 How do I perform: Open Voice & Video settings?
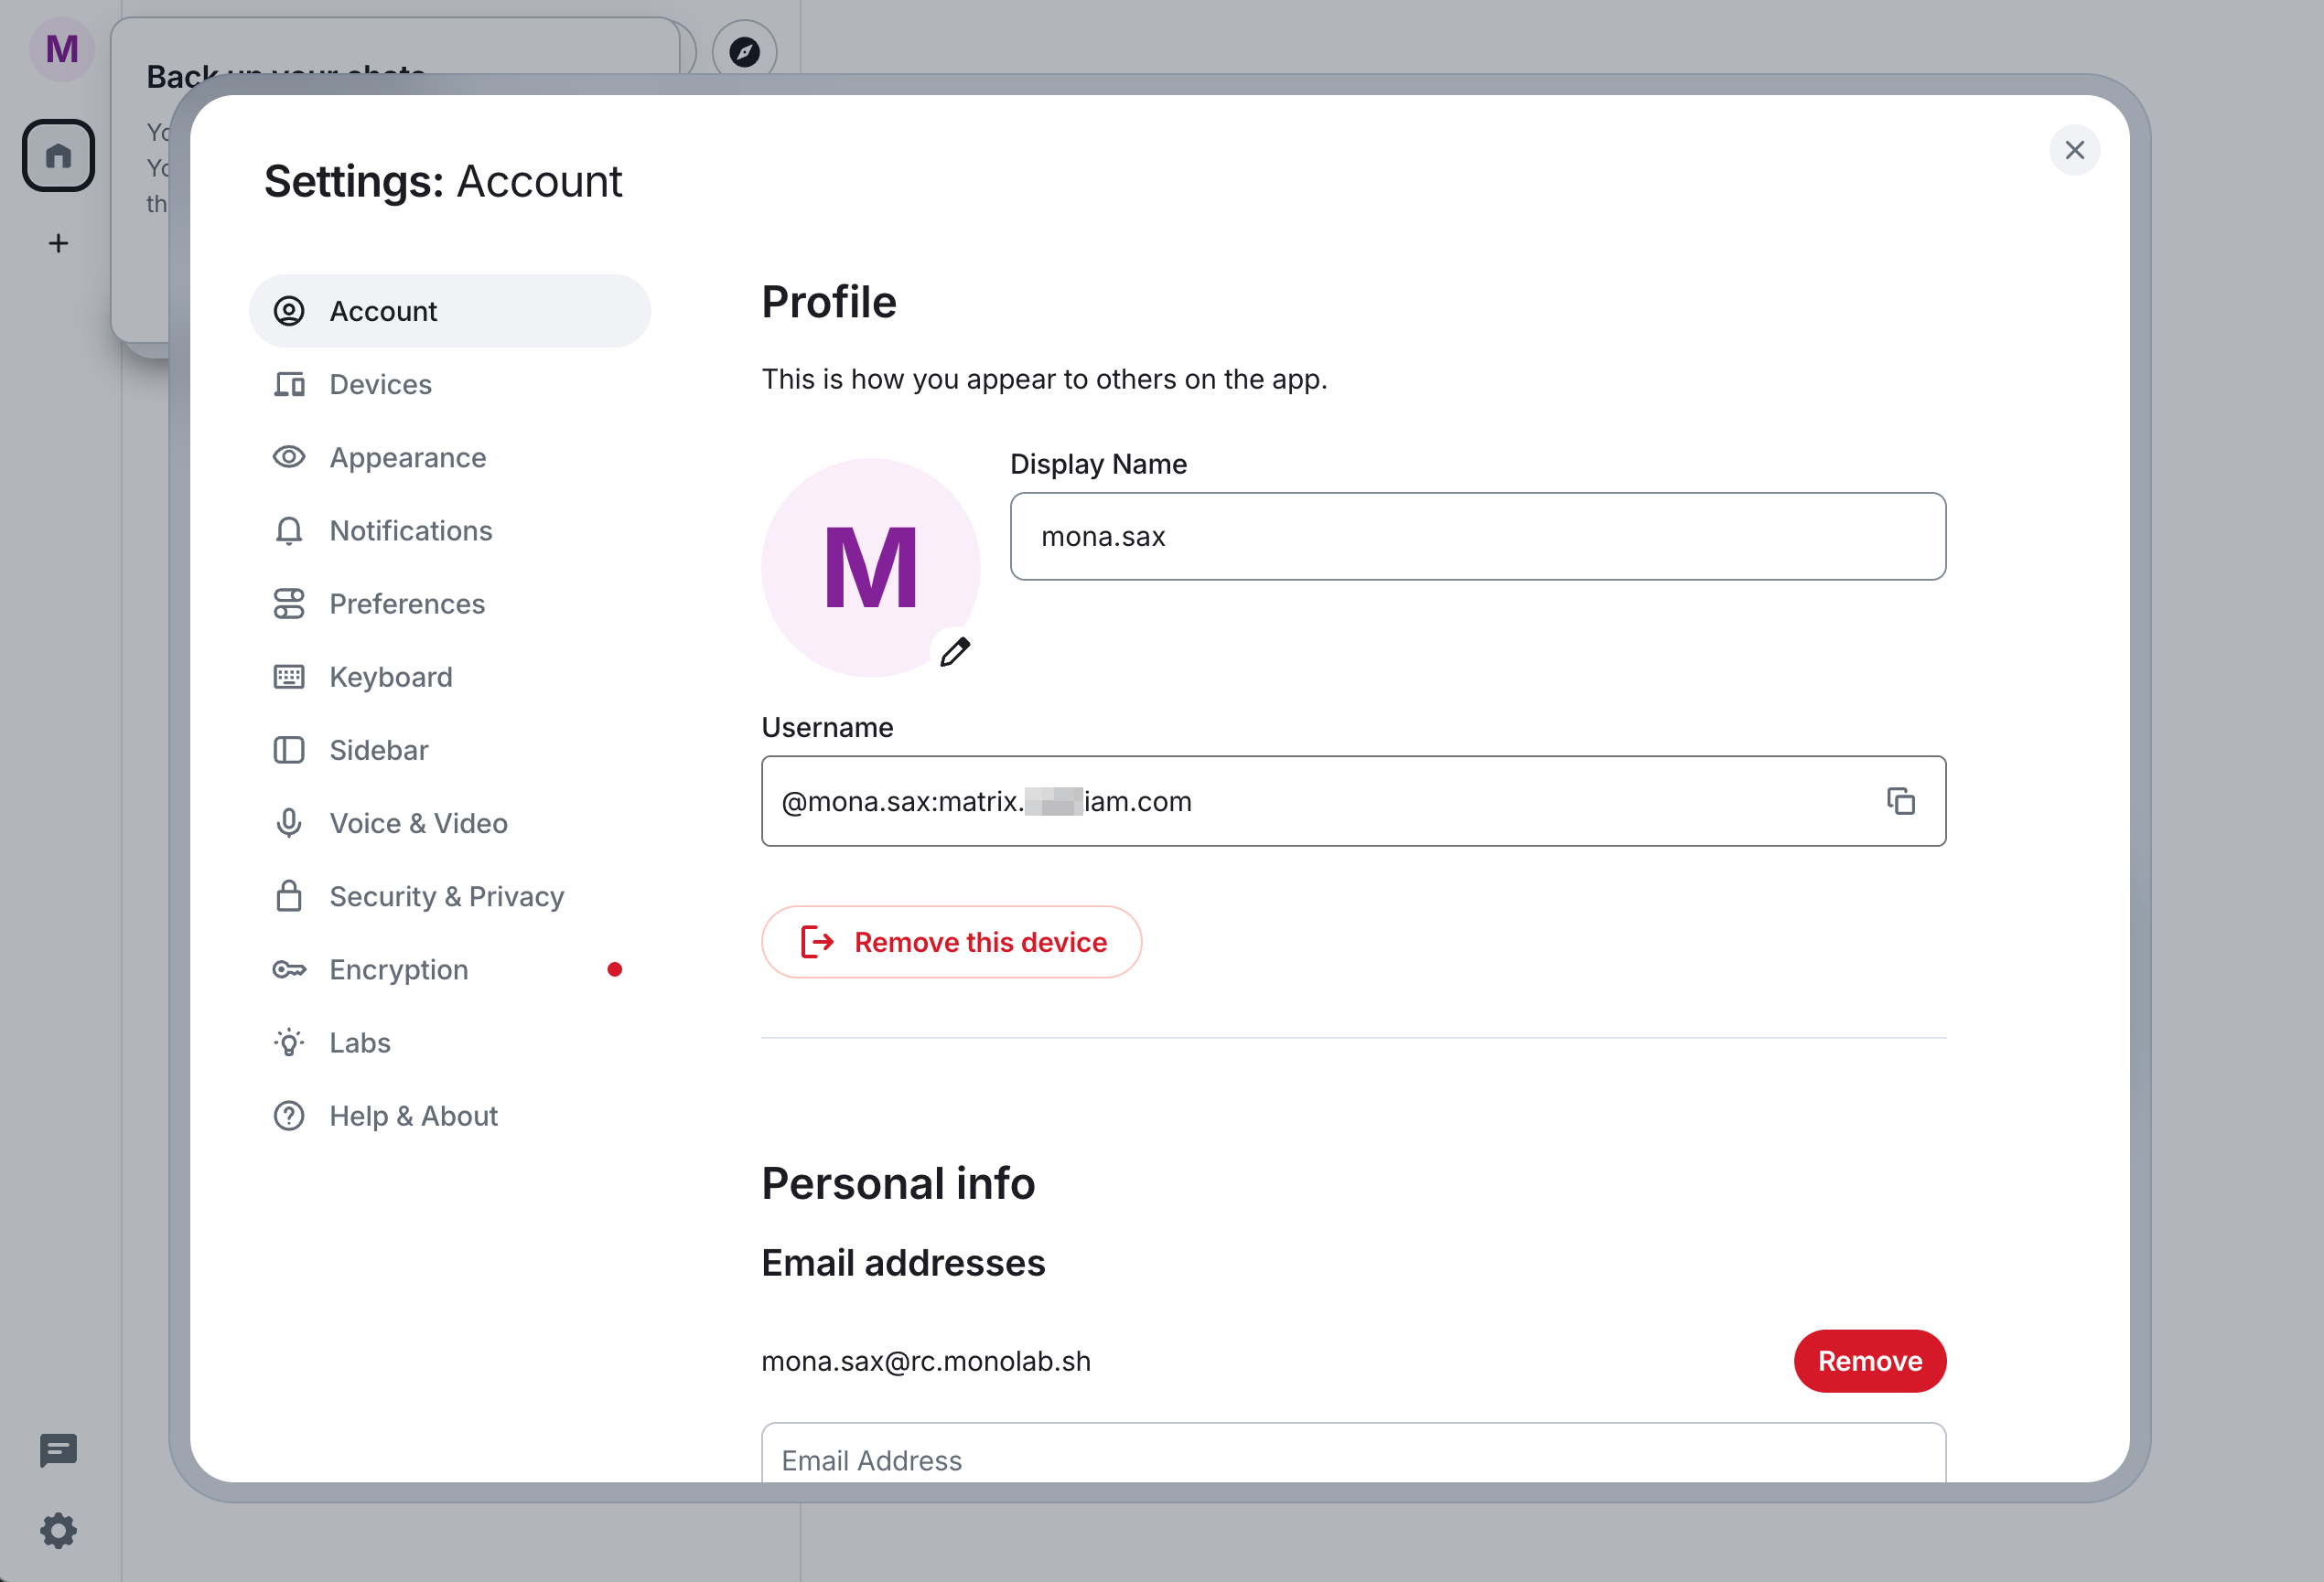[x=449, y=824]
